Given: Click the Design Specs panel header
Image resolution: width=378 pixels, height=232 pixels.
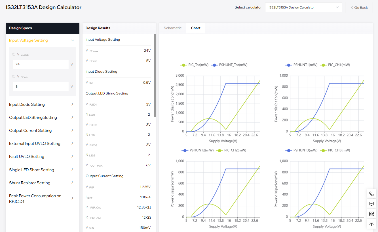Looking at the screenshot, I should point(43,28).
